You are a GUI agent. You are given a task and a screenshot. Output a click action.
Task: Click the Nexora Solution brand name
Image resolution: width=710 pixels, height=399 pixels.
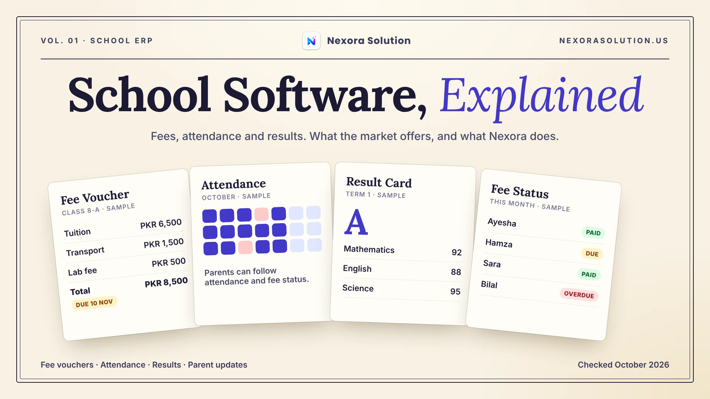coord(369,41)
